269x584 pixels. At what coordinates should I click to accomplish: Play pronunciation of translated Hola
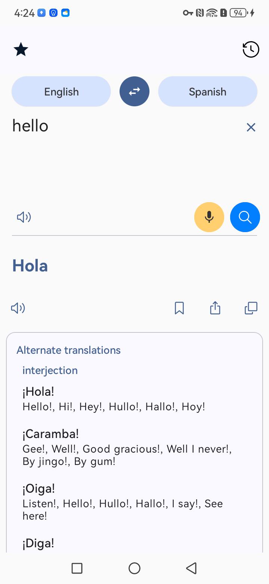pyautogui.click(x=18, y=308)
